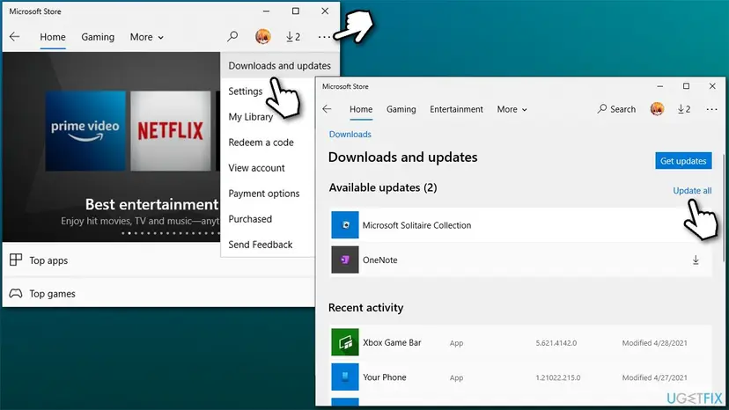The width and height of the screenshot is (729, 410).
Task: Select Home tab in left Store window
Action: pyautogui.click(x=53, y=37)
